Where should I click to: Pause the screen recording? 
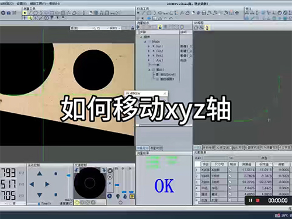click(x=251, y=200)
